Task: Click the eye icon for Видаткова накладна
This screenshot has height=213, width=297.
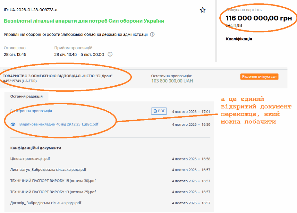Action: (x=13, y=124)
